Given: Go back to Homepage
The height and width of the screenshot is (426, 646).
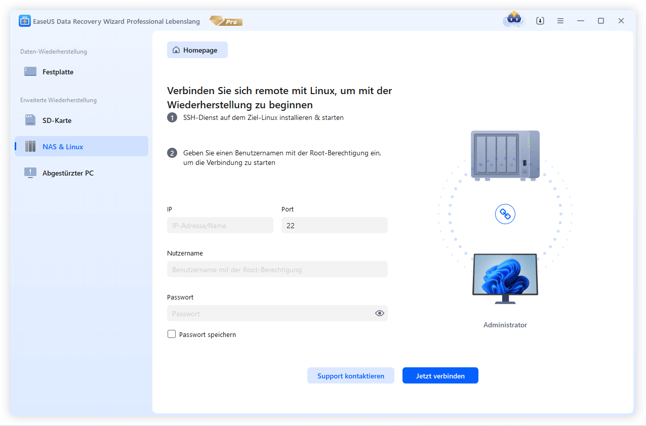Looking at the screenshot, I should pos(197,50).
